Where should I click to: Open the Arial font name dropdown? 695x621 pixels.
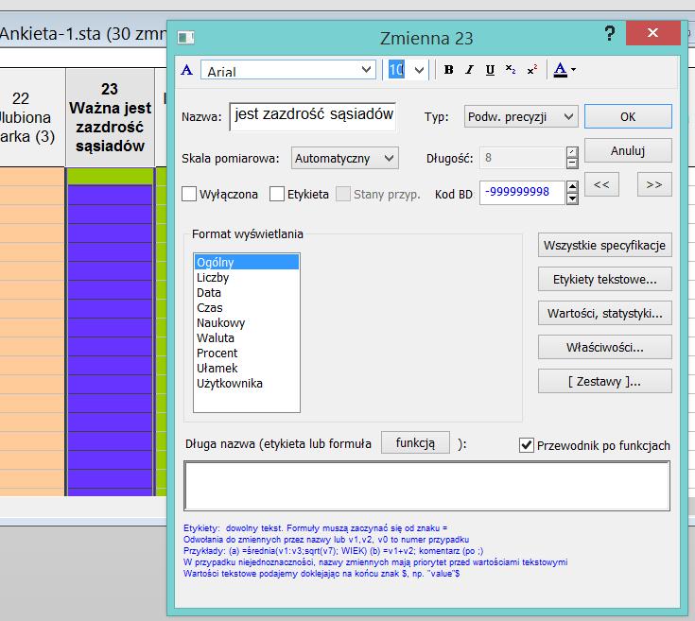[x=366, y=70]
